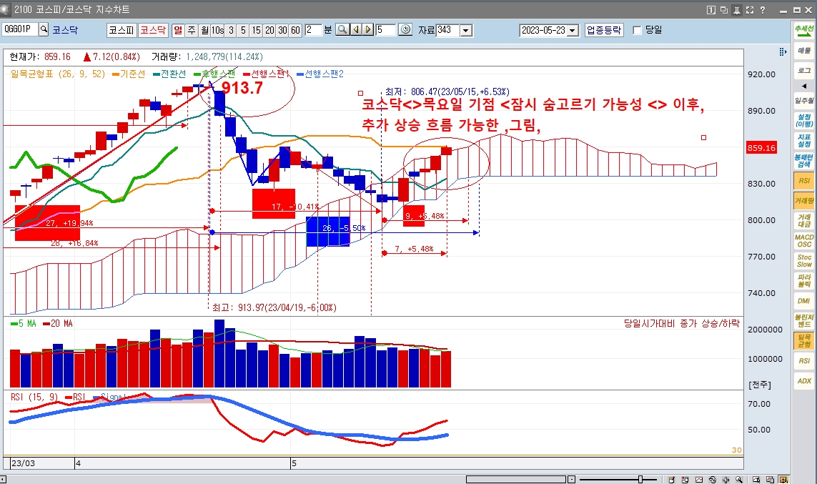Select the 10s tick period
The height and width of the screenshot is (484, 817).
[x=218, y=30]
